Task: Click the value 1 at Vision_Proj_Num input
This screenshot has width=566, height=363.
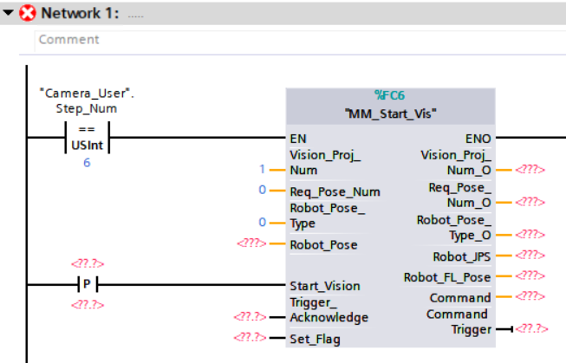Action: (262, 169)
